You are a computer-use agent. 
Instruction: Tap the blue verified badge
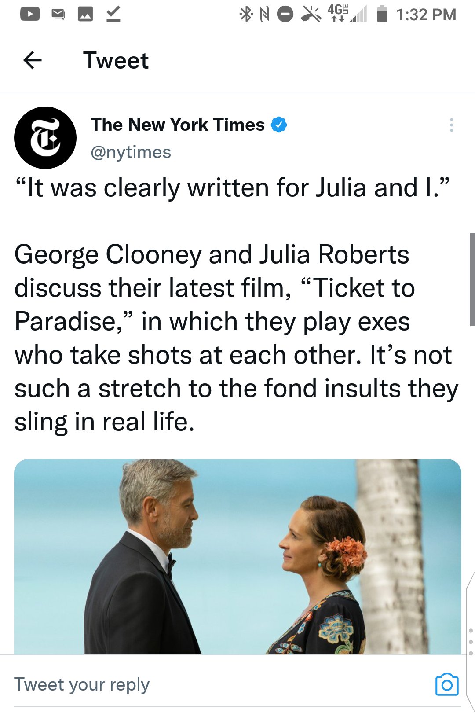tap(279, 125)
